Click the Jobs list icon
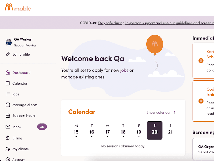This screenshot has height=161, width=214. pyautogui.click(x=8, y=94)
